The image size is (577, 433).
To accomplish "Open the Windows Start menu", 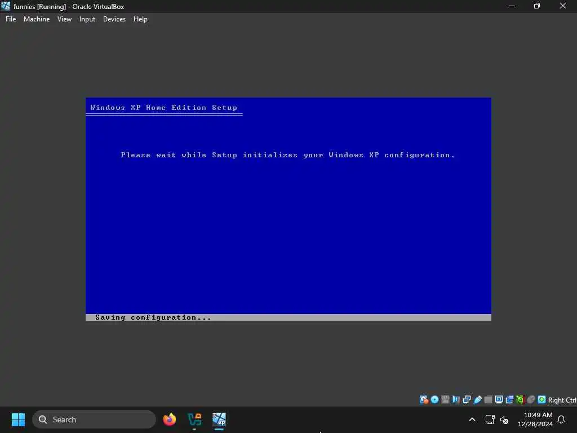I will 18,419.
